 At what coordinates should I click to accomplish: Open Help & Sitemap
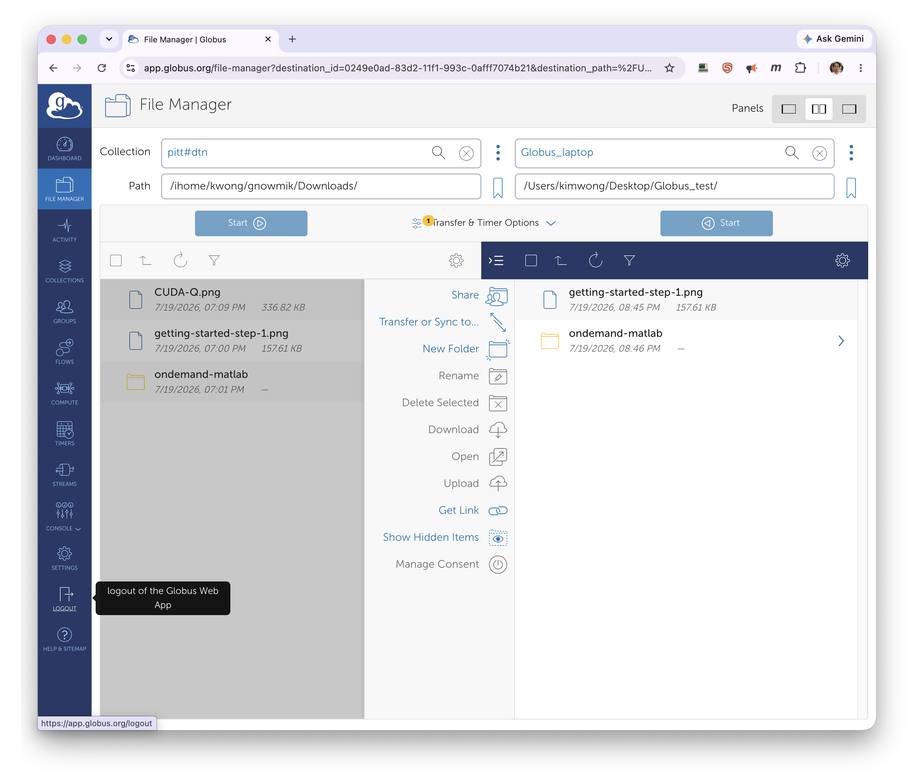click(x=64, y=639)
